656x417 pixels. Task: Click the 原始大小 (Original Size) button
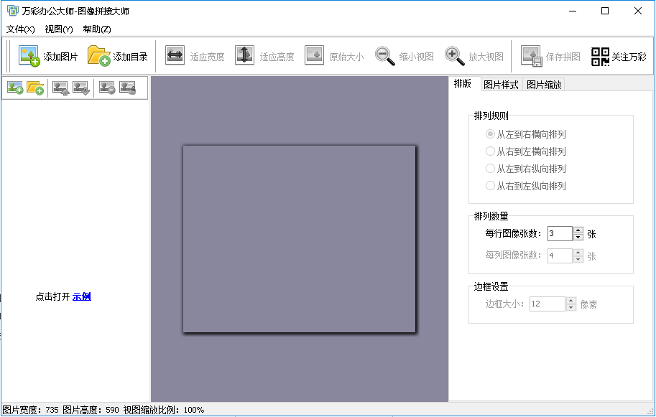[x=314, y=55]
